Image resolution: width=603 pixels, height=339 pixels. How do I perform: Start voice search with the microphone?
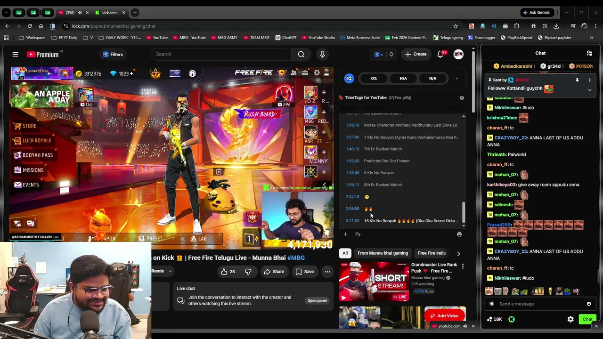click(x=322, y=54)
